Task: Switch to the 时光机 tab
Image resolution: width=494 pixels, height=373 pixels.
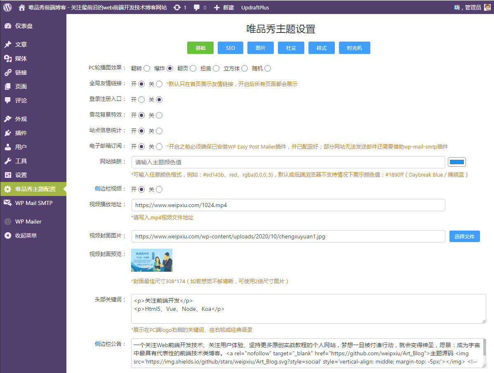Action: click(354, 48)
